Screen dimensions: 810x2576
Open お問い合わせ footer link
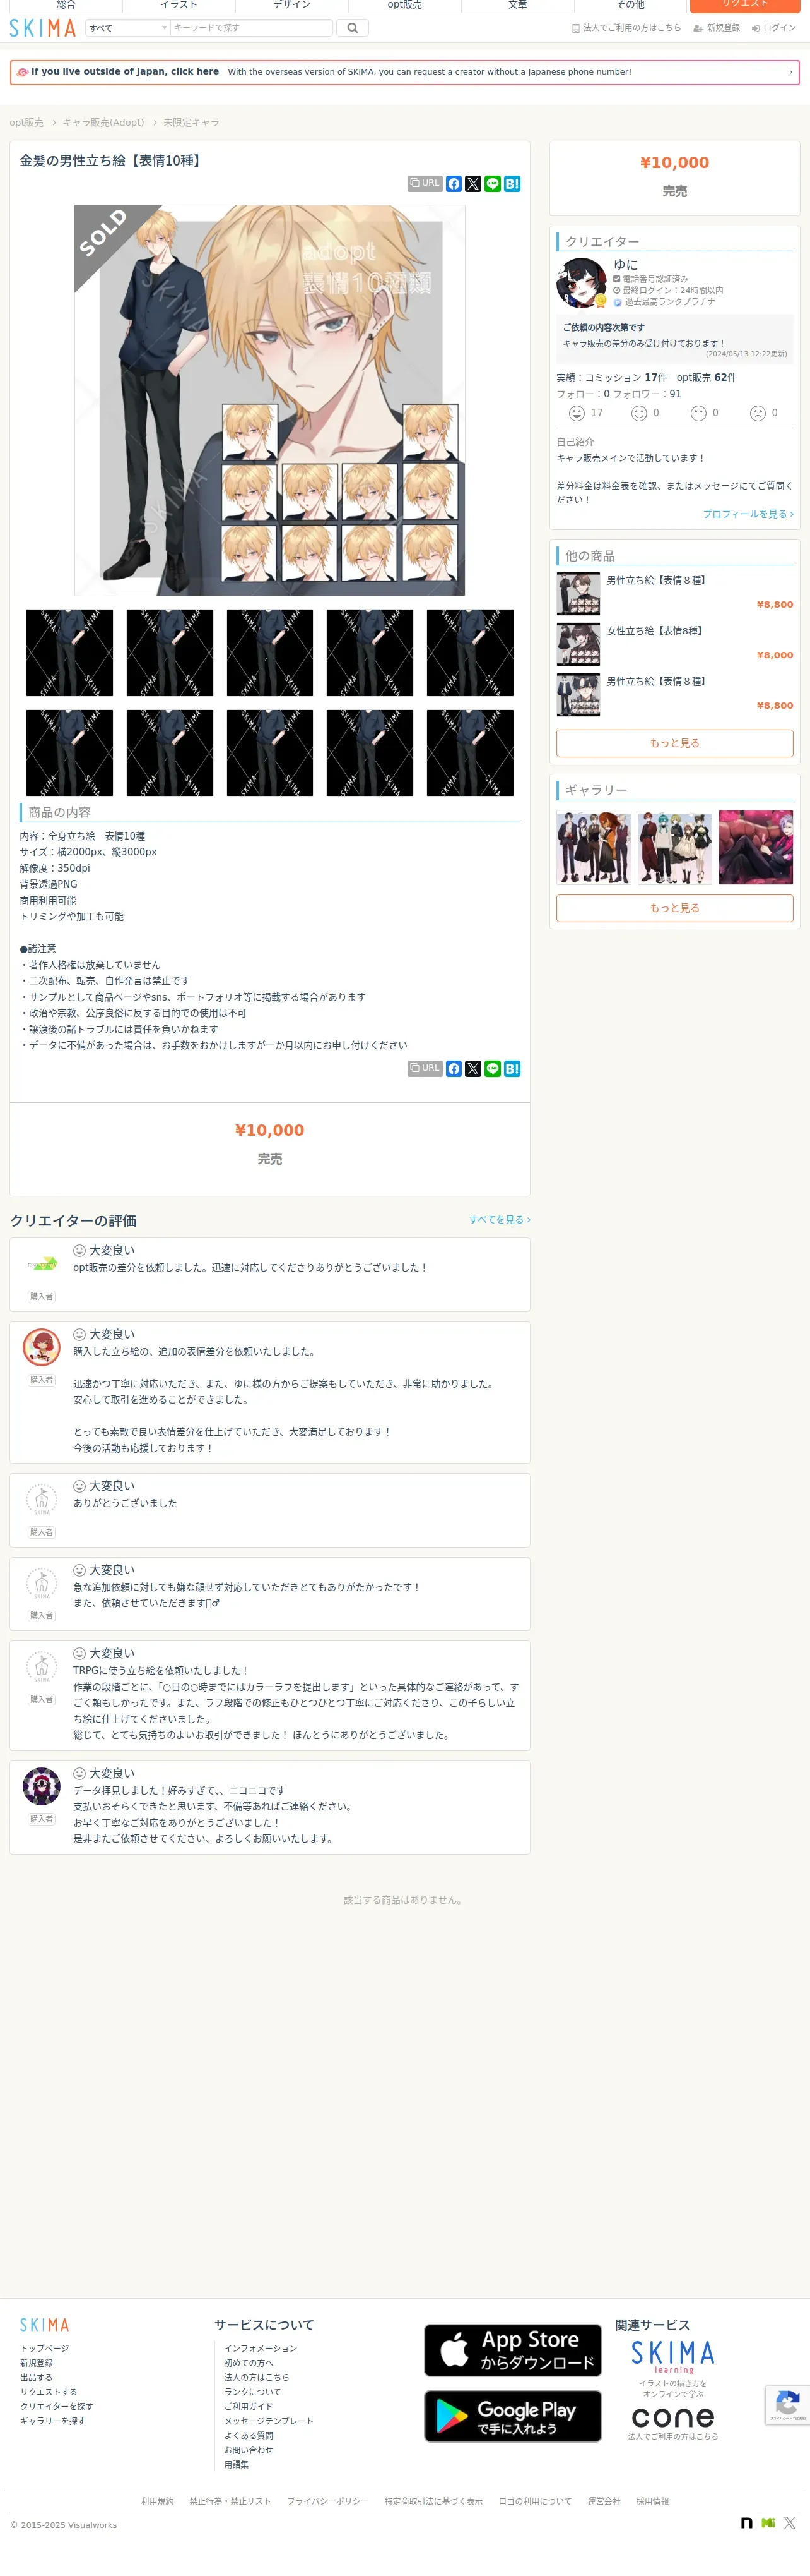249,2450
